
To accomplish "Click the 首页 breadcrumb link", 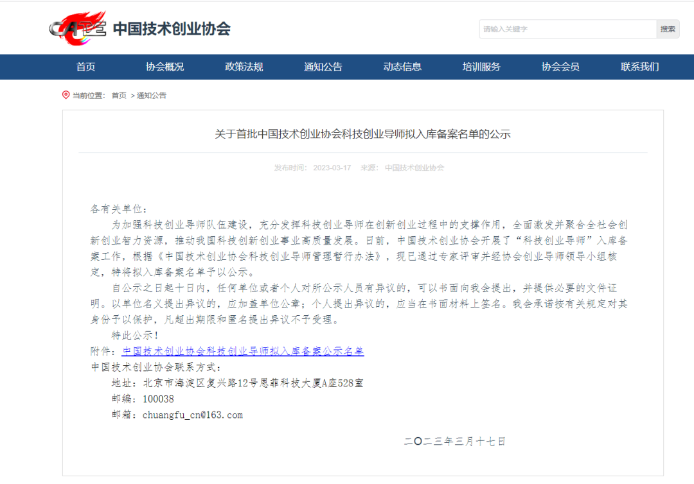I will (x=119, y=96).
